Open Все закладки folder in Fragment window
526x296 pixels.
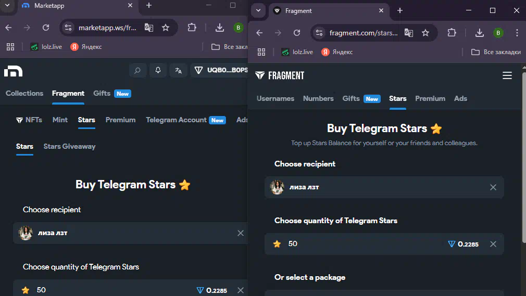(x=496, y=52)
